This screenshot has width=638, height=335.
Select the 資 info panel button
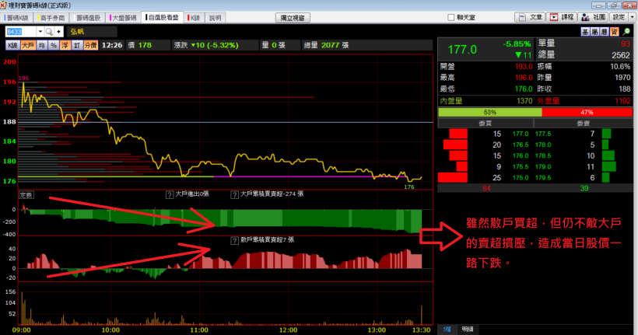click(614, 32)
